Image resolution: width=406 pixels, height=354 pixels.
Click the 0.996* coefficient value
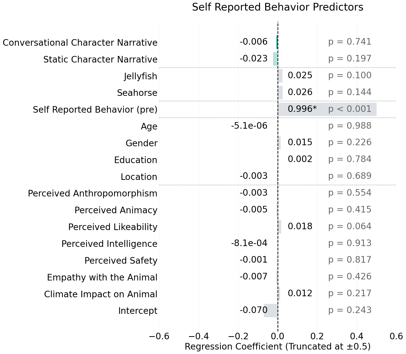(x=302, y=109)
